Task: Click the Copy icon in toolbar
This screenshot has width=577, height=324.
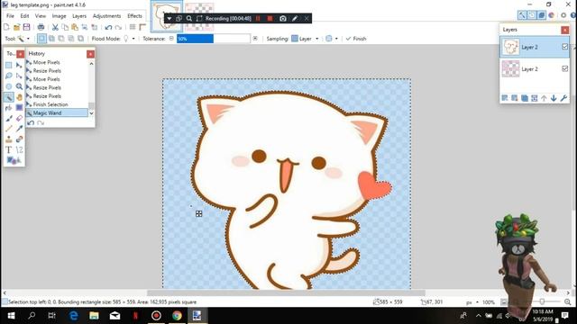Action: (x=65, y=27)
